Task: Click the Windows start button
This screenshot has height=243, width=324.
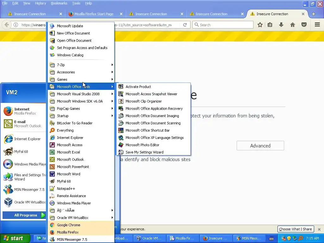Action: point(15,238)
